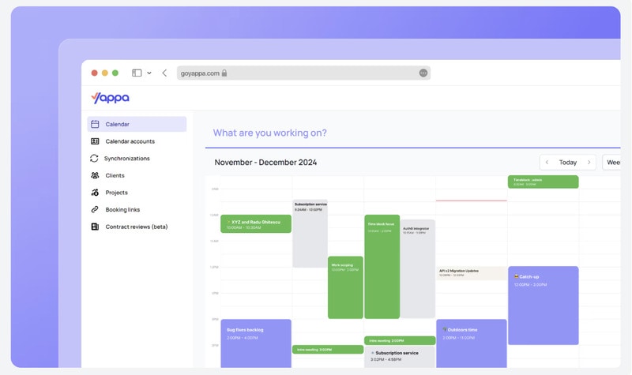Select the Clients people icon

95,175
